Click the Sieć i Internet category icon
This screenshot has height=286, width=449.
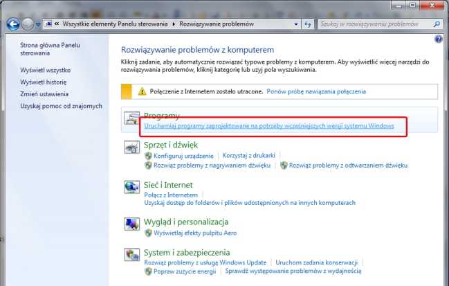tap(131, 188)
